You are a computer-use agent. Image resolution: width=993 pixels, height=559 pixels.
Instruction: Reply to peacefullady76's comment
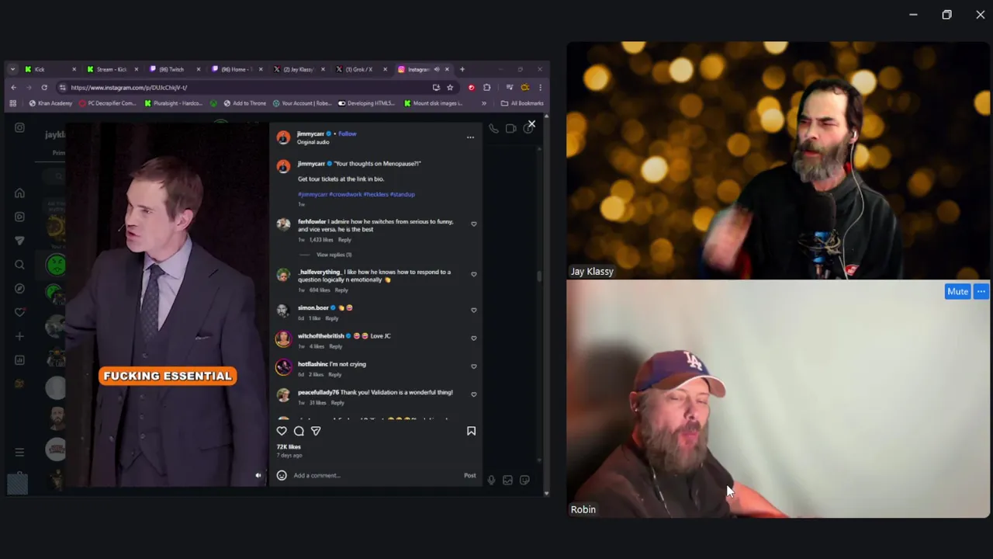[x=337, y=403]
